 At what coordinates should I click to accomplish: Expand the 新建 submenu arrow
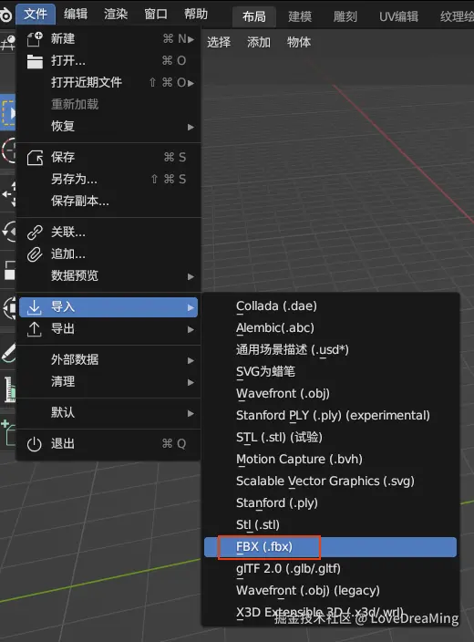pos(191,39)
